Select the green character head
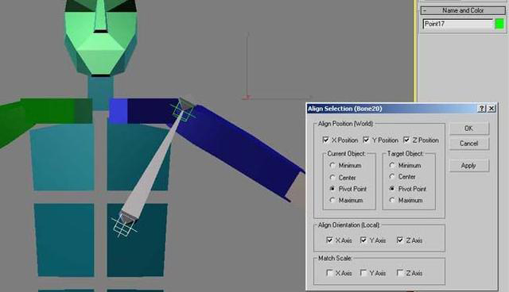The image size is (509, 292). (101, 37)
